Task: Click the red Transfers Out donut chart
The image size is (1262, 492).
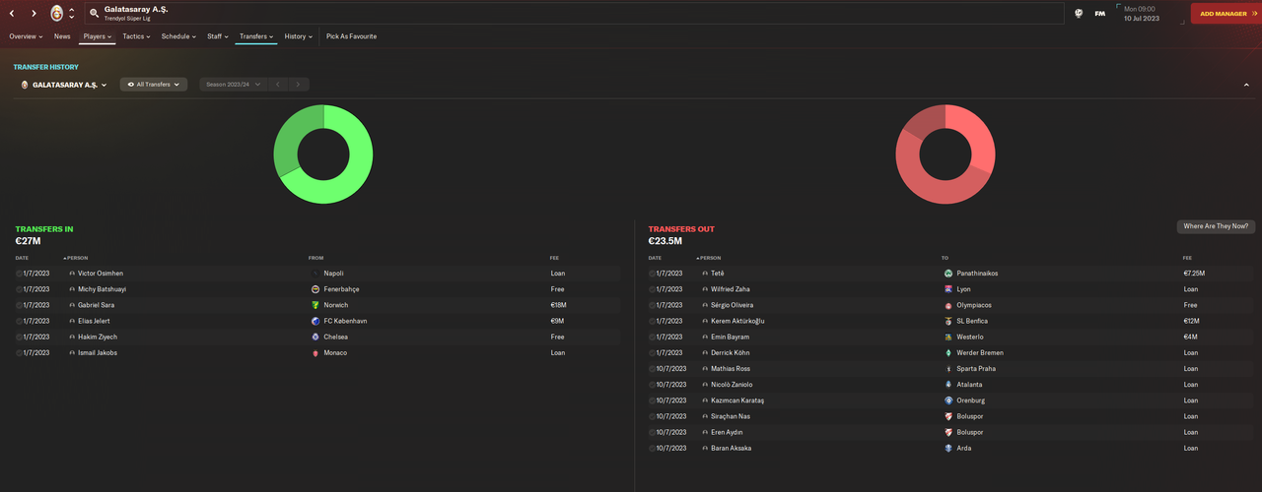Action: [x=945, y=154]
